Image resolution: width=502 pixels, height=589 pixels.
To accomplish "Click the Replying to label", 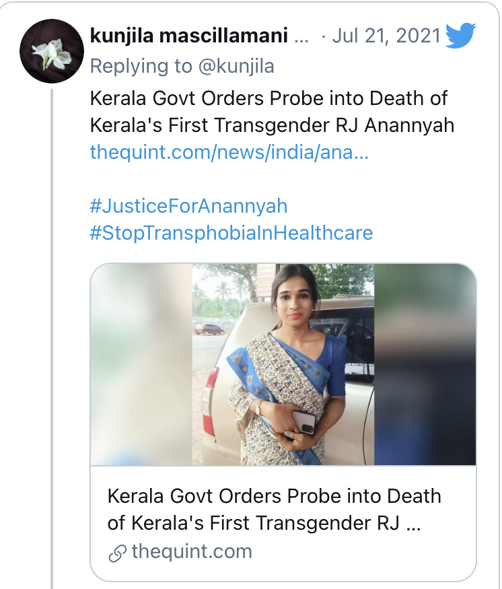I will pos(141,67).
